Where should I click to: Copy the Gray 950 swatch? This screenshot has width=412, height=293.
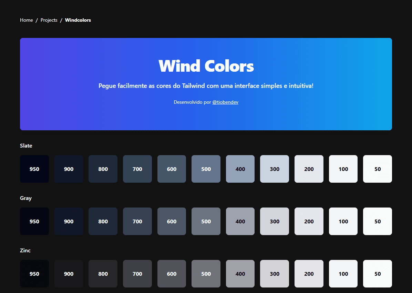(x=34, y=221)
